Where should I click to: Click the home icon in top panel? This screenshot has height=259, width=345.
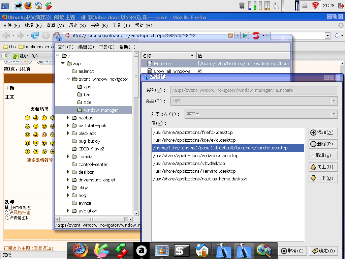(38, 5)
